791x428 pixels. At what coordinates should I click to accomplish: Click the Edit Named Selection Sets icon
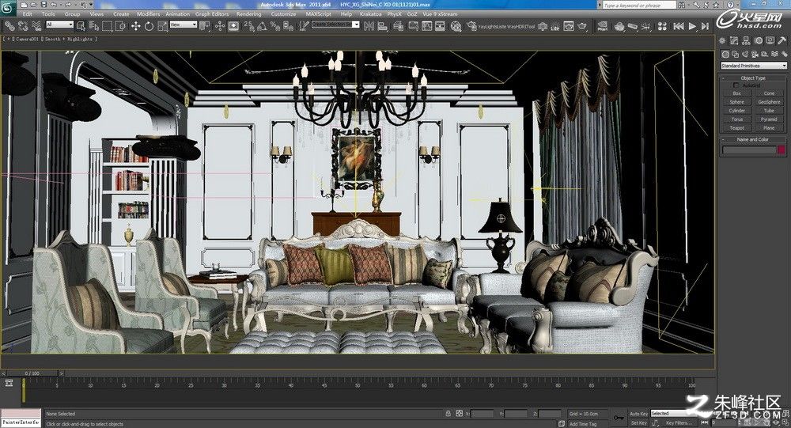coord(303,26)
